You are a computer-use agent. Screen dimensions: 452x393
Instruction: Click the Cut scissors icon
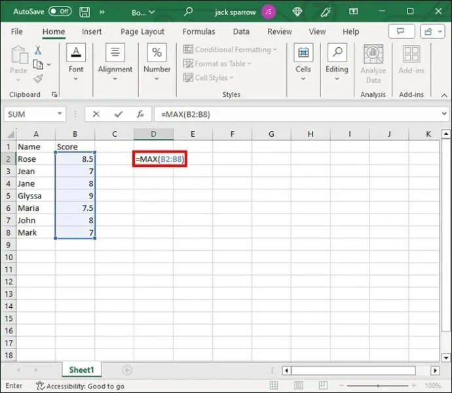click(x=37, y=50)
